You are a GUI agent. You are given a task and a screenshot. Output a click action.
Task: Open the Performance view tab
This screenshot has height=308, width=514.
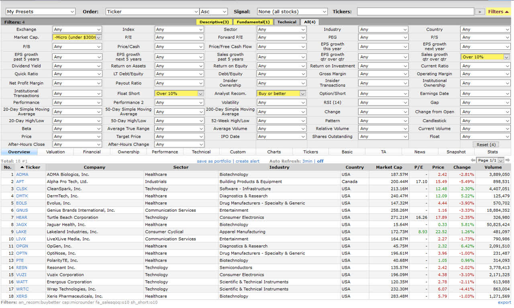[x=165, y=152]
